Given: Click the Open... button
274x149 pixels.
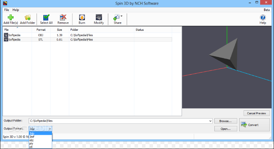Looking at the screenshot, I should point(226,129).
